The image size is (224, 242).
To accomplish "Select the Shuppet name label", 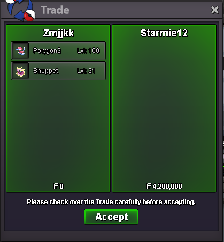I will pos(45,71).
